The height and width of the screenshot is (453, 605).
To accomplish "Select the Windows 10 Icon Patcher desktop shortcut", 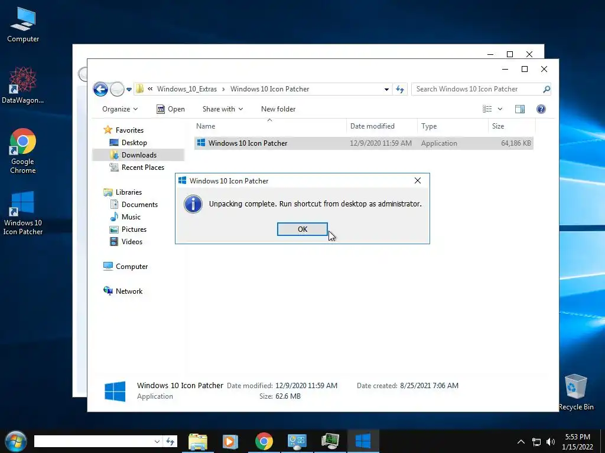I will [22, 213].
